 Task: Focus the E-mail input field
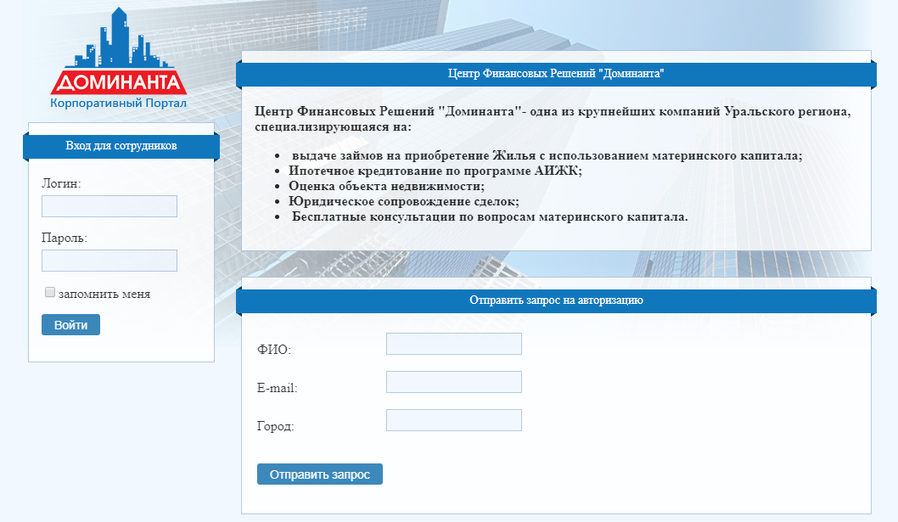click(453, 382)
